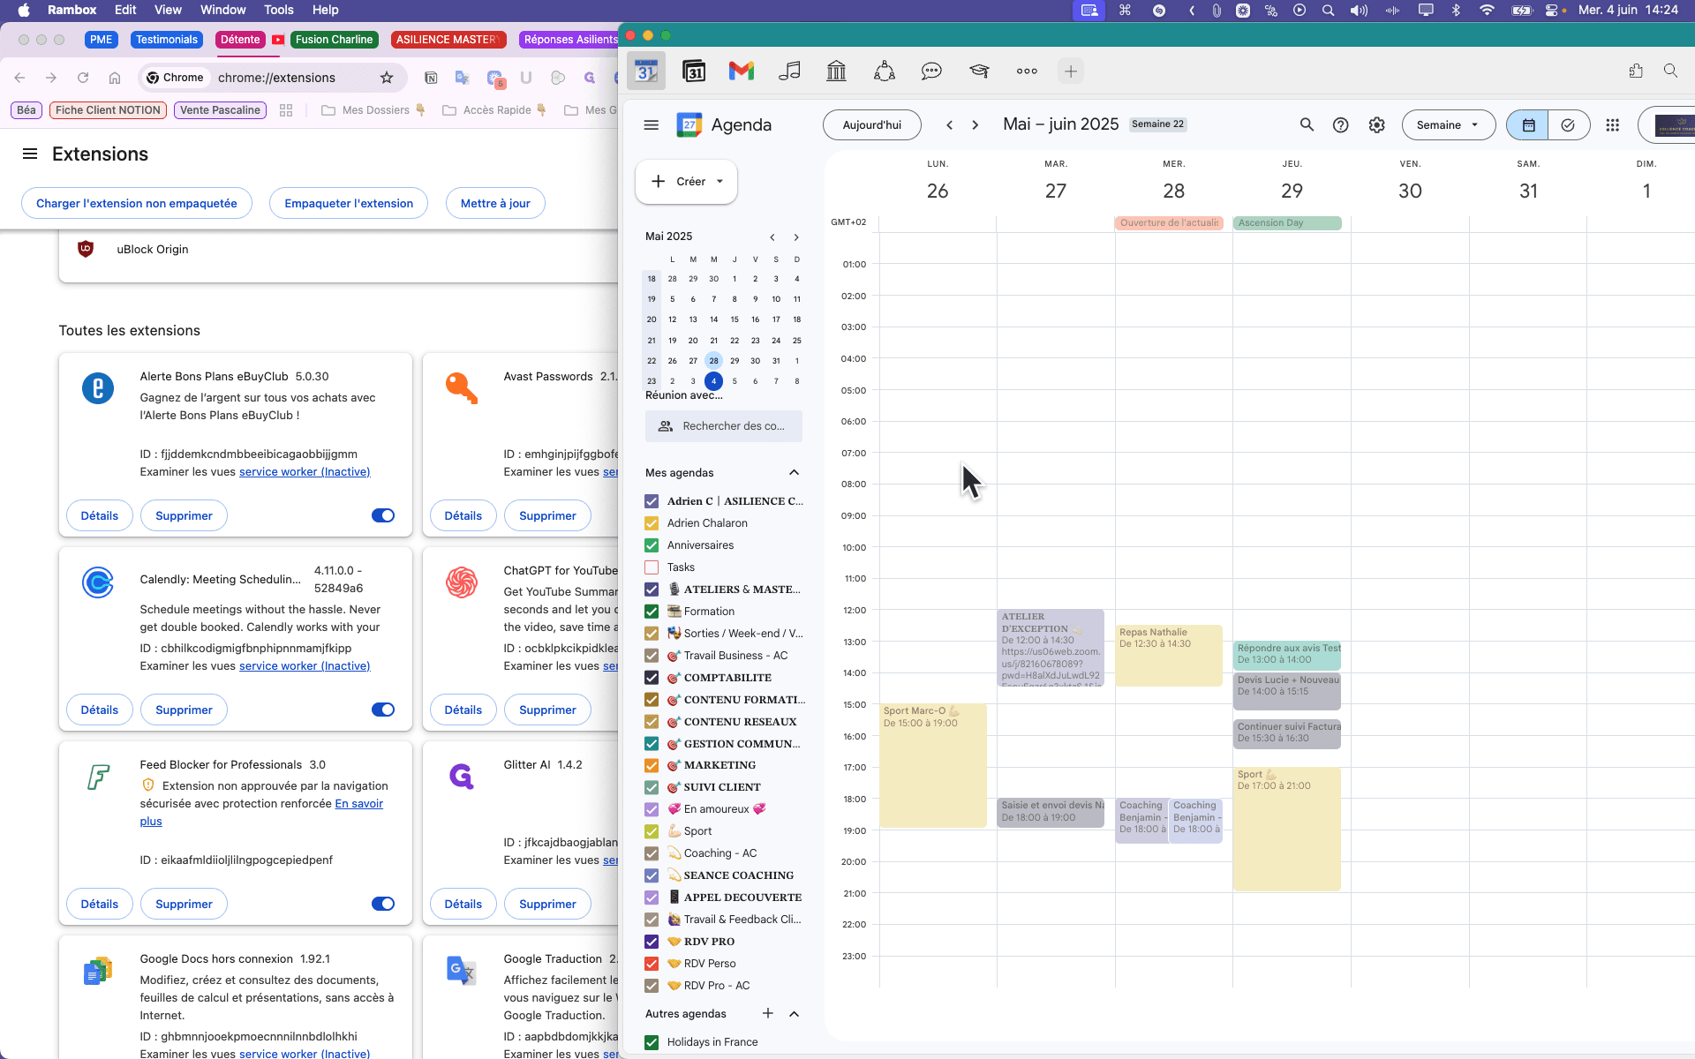Image resolution: width=1695 pixels, height=1059 pixels.
Task: Open the black calendar 31 service icon
Action: [694, 71]
